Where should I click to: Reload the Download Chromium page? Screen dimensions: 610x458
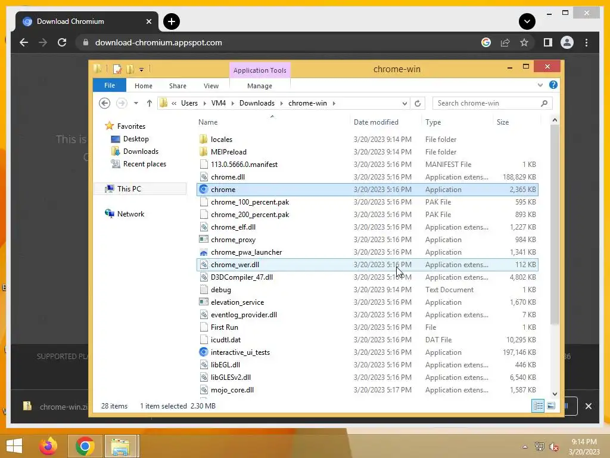click(x=62, y=42)
